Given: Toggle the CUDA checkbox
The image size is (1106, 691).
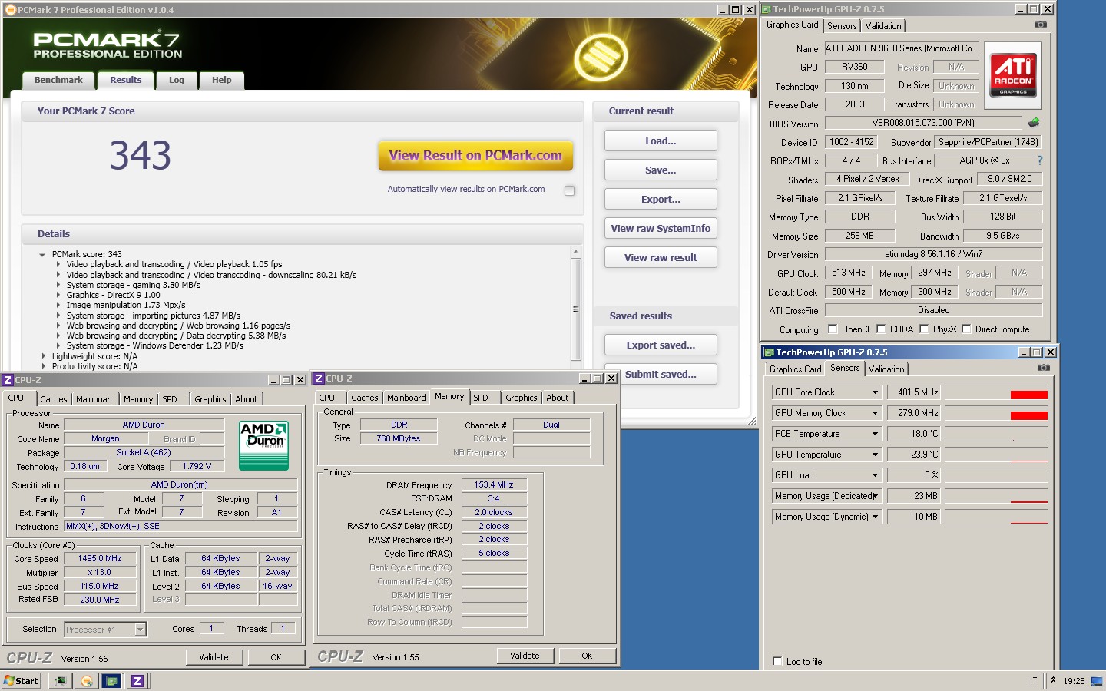Looking at the screenshot, I should click(881, 329).
